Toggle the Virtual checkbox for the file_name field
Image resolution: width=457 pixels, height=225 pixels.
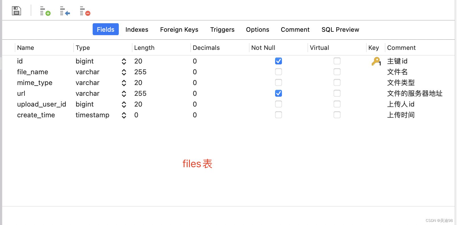[x=337, y=72]
